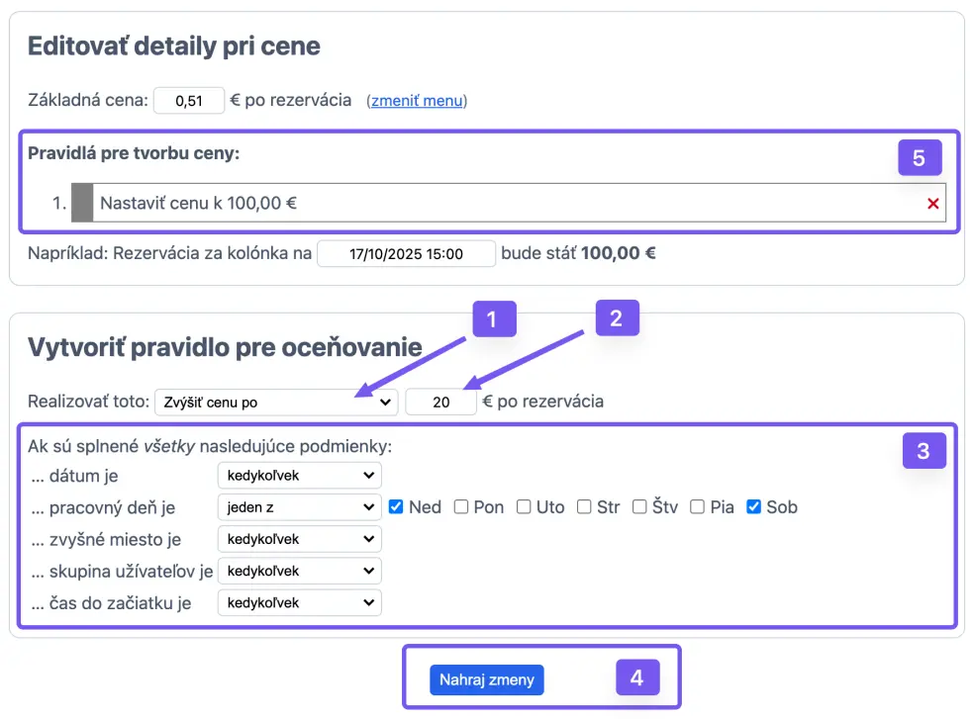Focus the price increase amount field
This screenshot has height=719, width=974.
click(440, 402)
